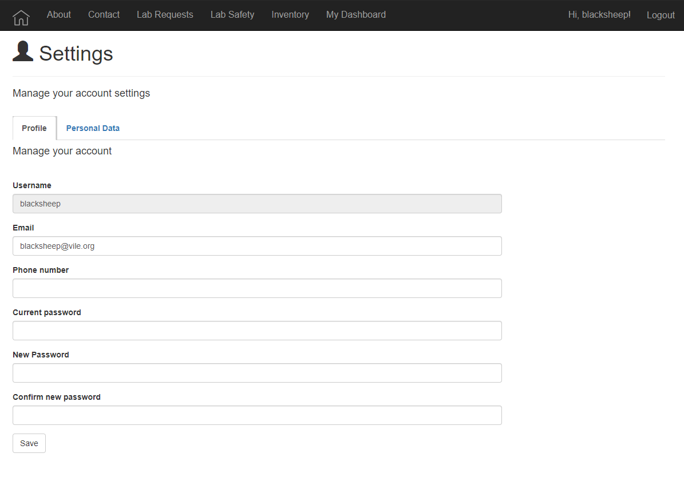Open the About page

[59, 15]
